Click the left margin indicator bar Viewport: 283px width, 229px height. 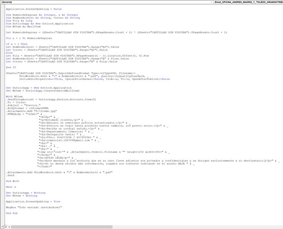(x=3, y=115)
